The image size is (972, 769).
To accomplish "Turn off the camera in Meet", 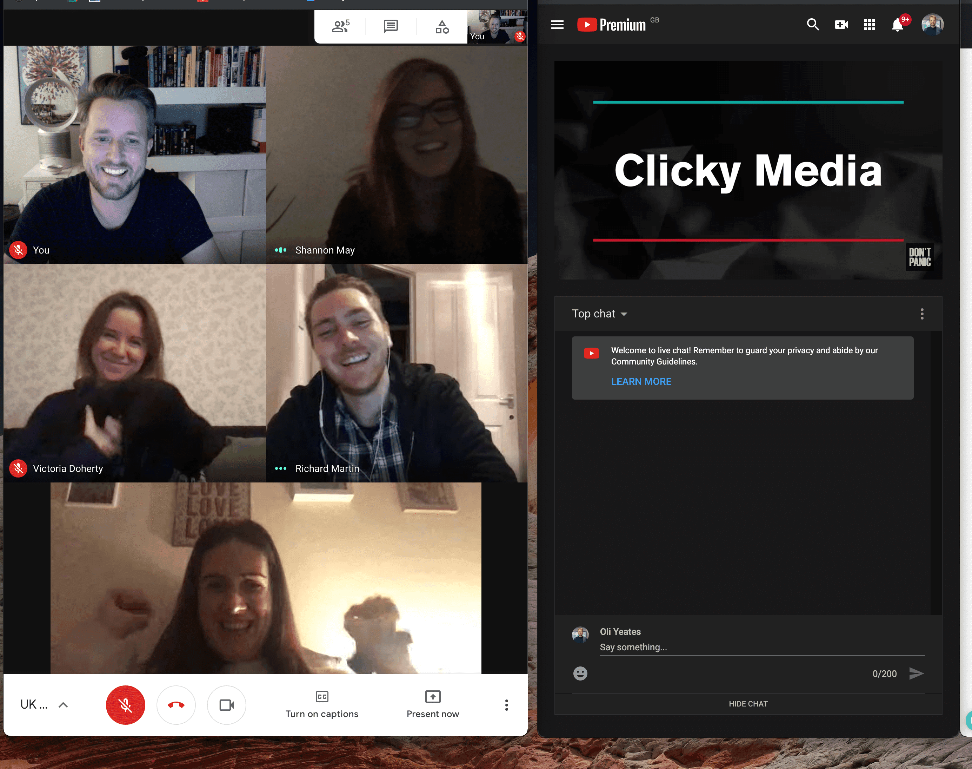I will 226,705.
